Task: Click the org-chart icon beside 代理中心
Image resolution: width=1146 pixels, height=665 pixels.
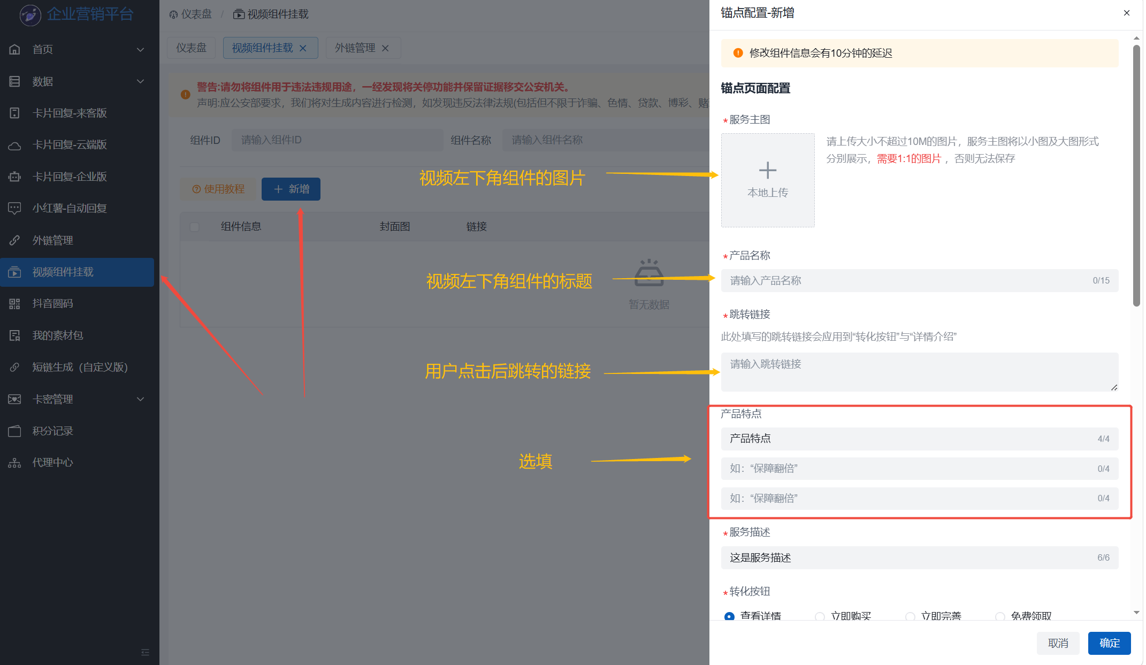Action: pos(14,463)
